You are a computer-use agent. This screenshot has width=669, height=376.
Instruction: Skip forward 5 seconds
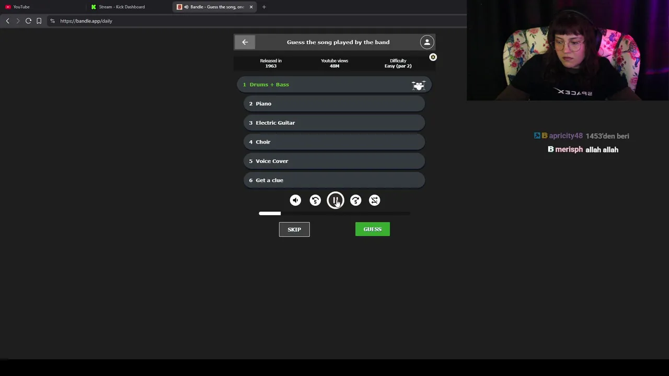tap(355, 201)
